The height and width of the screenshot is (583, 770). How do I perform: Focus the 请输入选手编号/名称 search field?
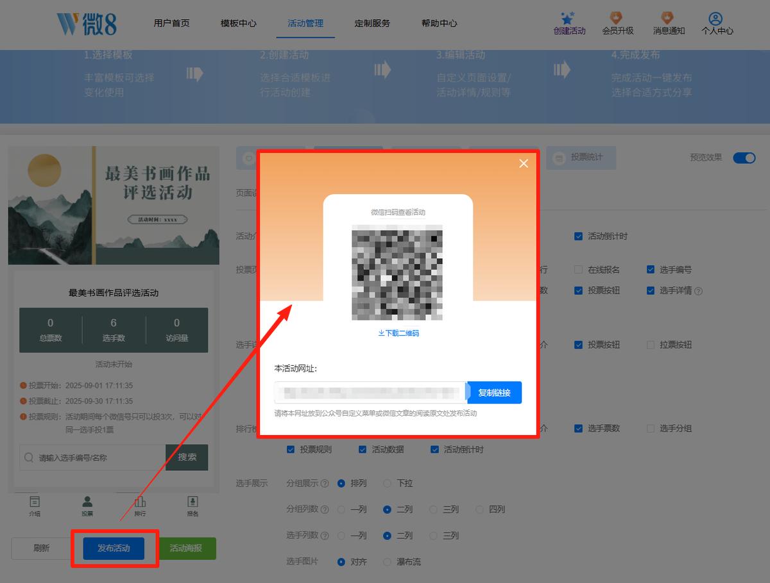[92, 457]
